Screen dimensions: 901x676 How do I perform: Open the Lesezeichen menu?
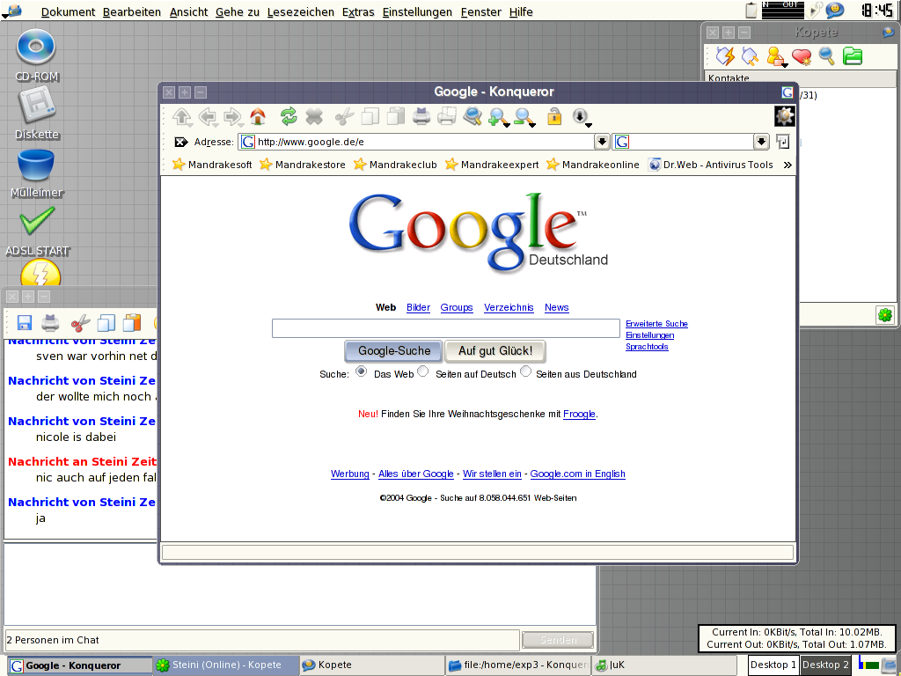301,11
